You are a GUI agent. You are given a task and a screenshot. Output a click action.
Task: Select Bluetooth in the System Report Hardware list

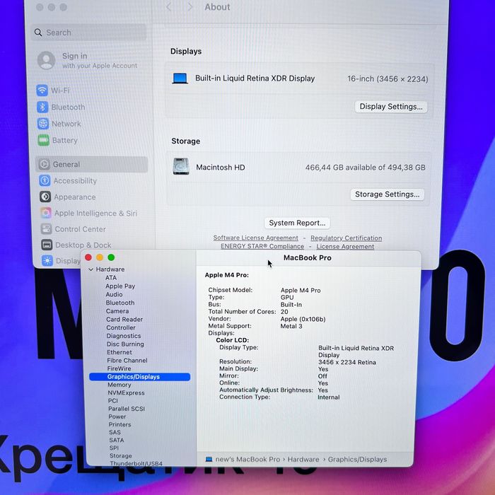click(120, 303)
